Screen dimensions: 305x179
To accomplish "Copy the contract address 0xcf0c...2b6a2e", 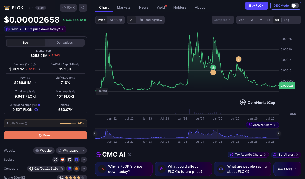I will [x=61, y=169].
